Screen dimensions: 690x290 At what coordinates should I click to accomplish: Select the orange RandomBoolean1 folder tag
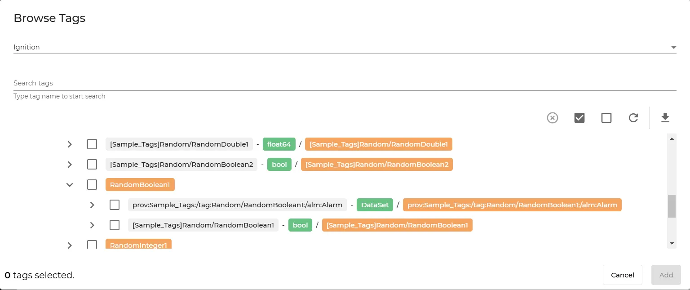pos(140,185)
